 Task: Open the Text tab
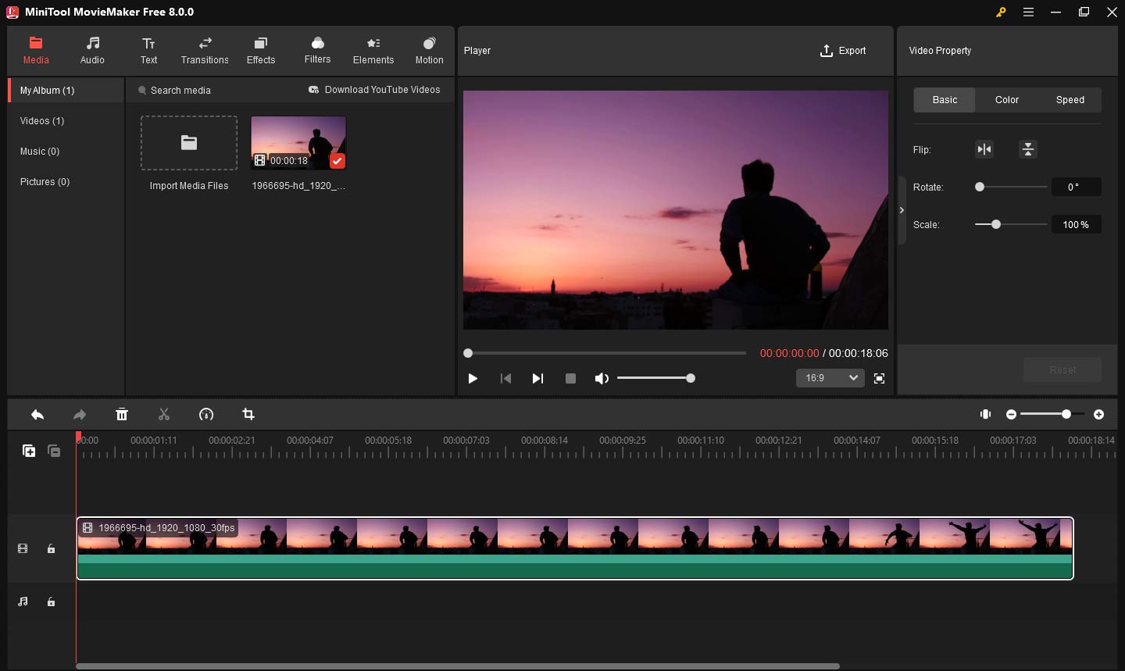148,51
